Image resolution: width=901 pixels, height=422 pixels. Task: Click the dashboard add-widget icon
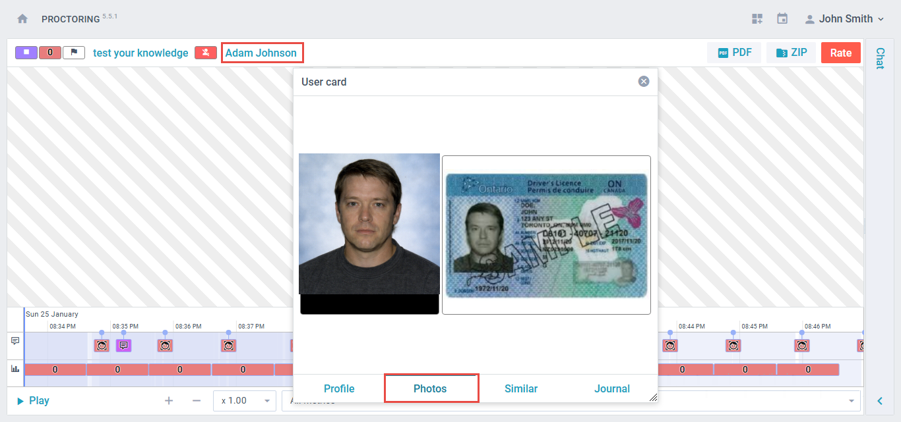point(757,19)
